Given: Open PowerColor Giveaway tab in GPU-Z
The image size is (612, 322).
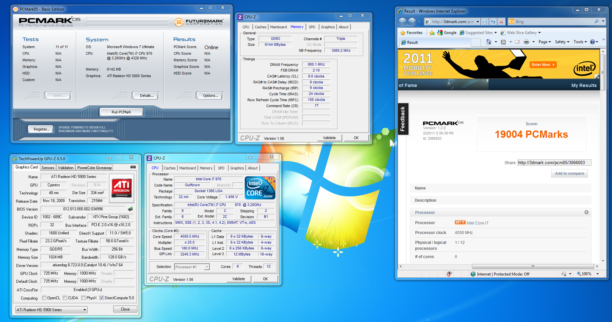Looking at the screenshot, I should (x=94, y=168).
